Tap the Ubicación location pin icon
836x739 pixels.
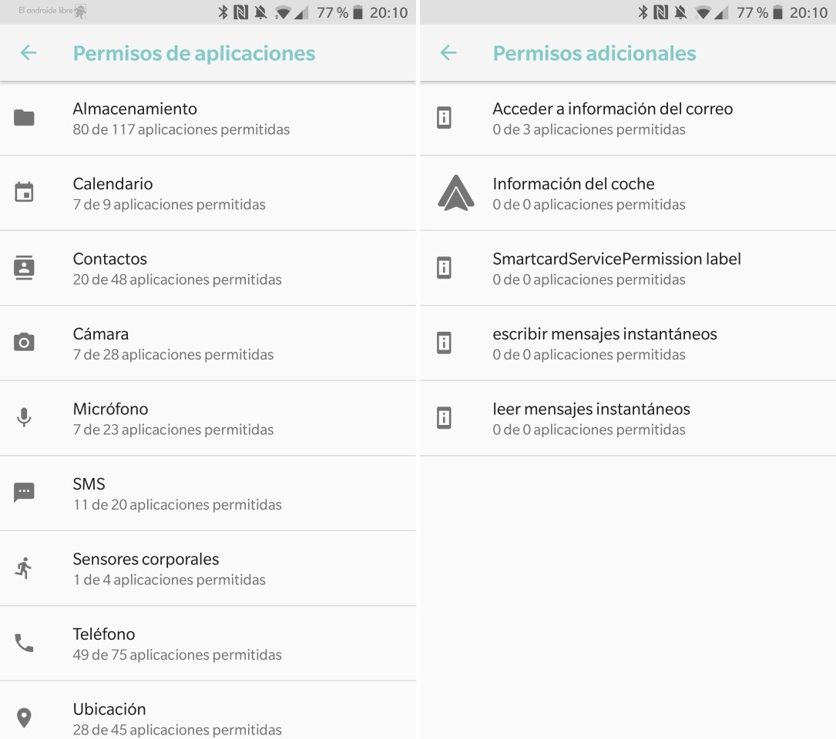[x=25, y=718]
